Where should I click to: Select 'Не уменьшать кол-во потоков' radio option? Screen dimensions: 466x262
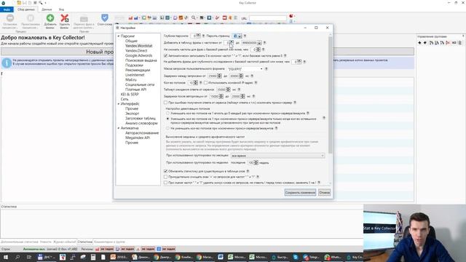168,128
